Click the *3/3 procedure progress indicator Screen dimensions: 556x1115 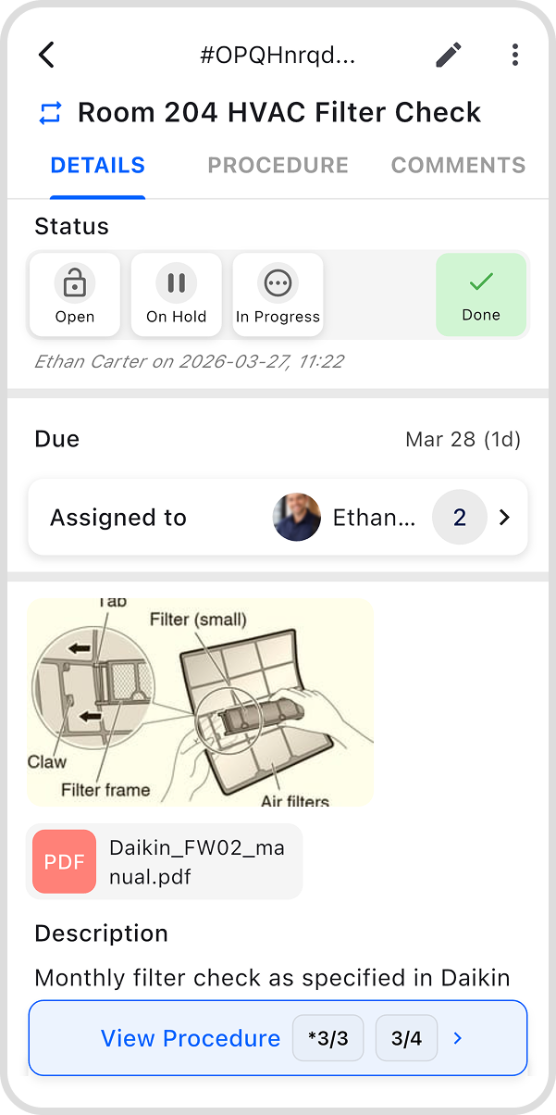coord(327,1038)
